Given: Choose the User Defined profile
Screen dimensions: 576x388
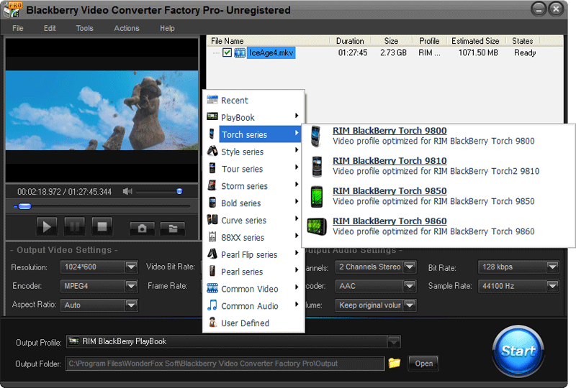Looking at the screenshot, I should tap(253, 323).
